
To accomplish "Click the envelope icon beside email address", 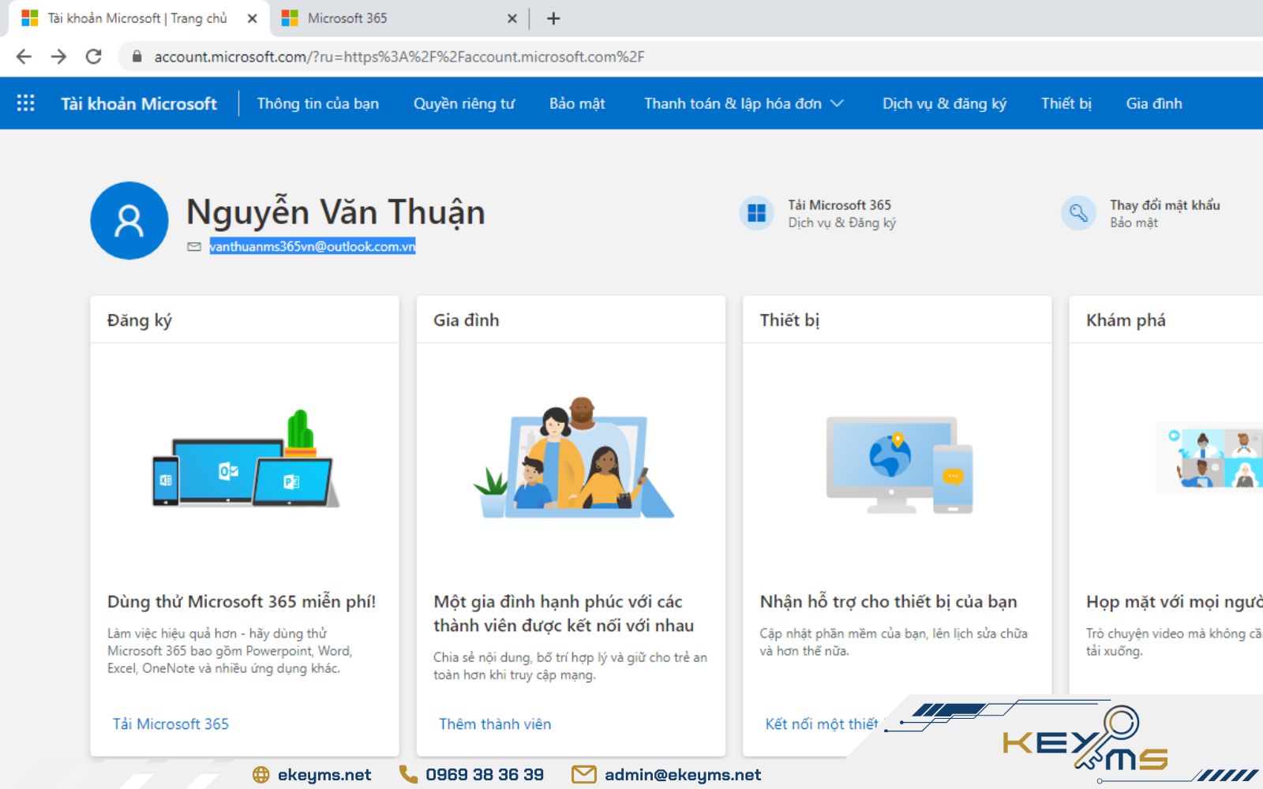I will (x=194, y=247).
